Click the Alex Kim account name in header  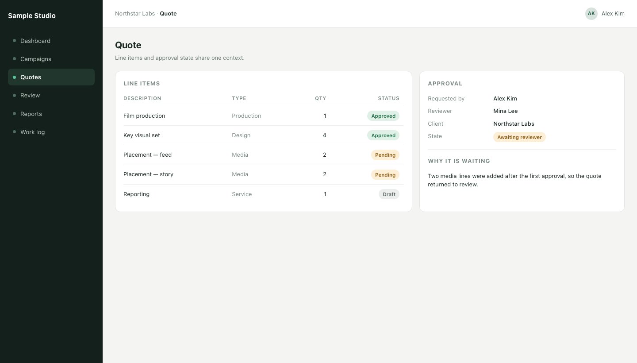pyautogui.click(x=613, y=14)
